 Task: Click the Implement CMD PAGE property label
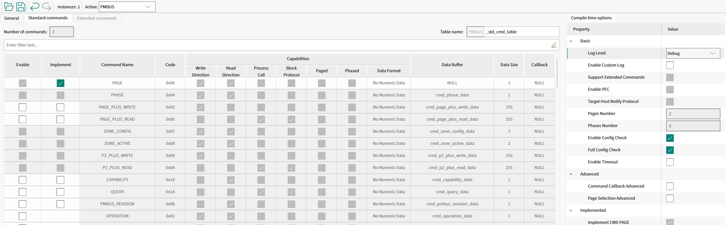(x=608, y=222)
